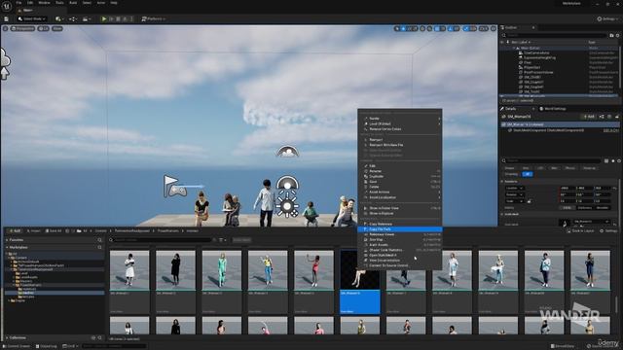Click the Unreal Engine logo icon
623x350 pixels.
pos(7,6)
